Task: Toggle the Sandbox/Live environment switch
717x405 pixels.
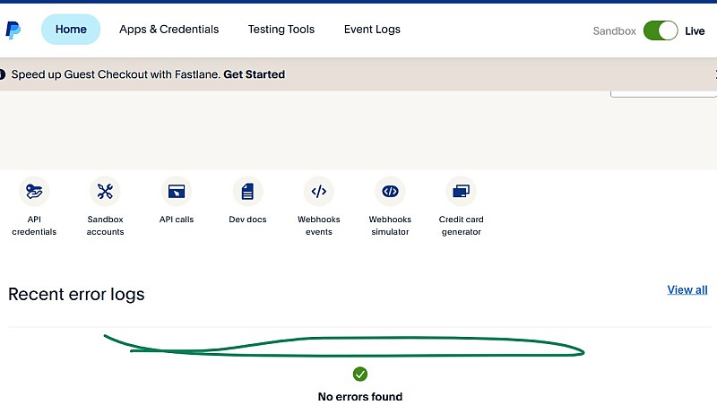Action: [x=661, y=30]
